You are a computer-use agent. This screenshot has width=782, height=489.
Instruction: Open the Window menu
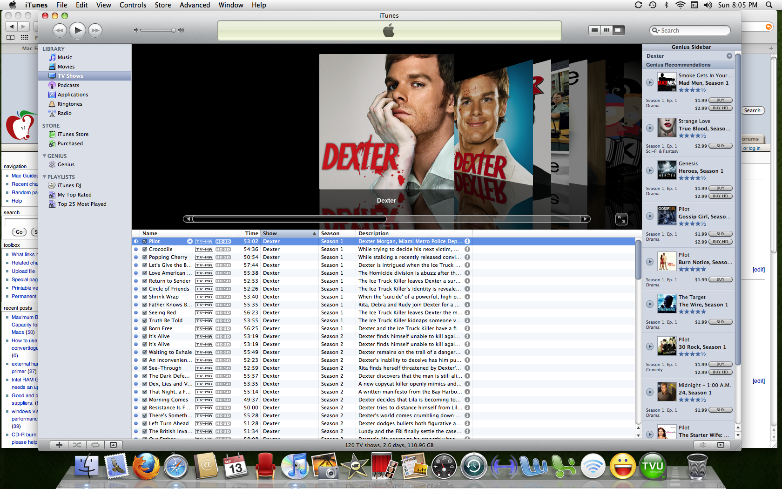click(230, 5)
